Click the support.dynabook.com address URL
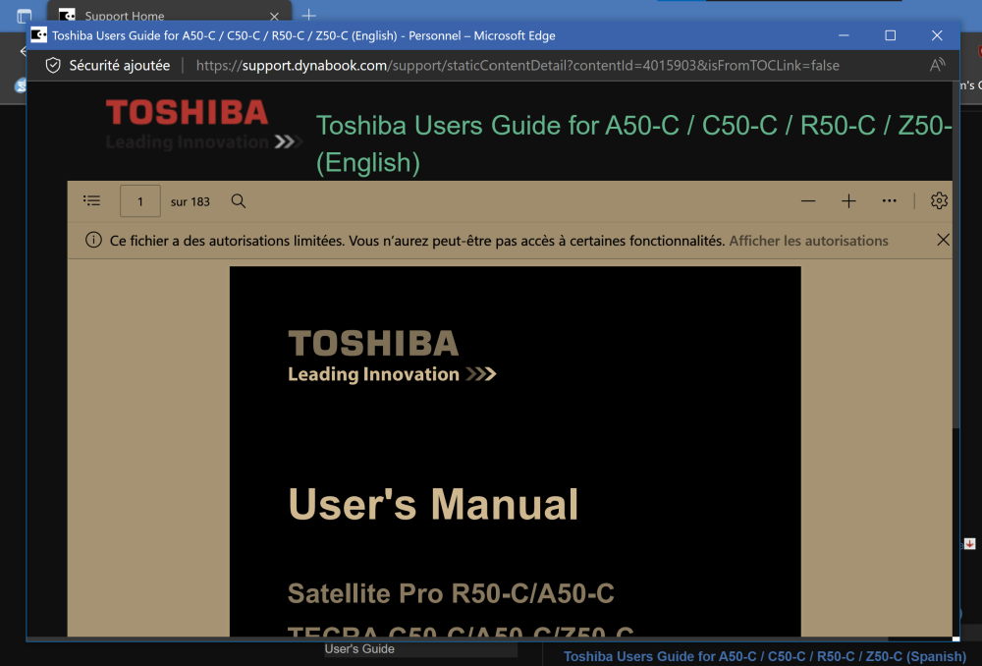This screenshot has width=982, height=666. (x=518, y=65)
